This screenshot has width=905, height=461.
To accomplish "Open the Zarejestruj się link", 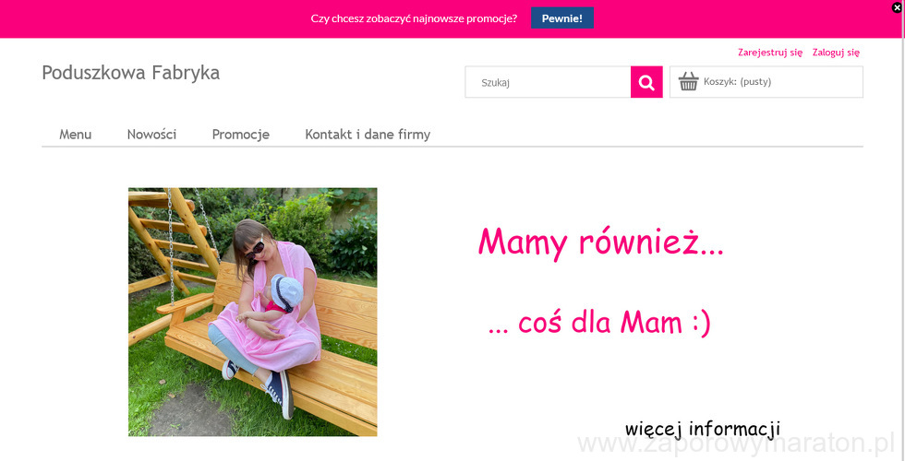I will click(770, 53).
